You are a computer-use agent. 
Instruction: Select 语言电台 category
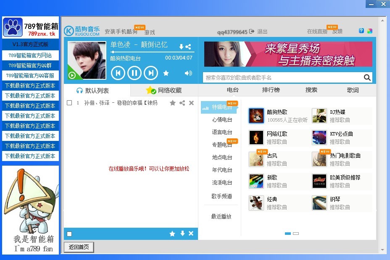click(x=222, y=132)
